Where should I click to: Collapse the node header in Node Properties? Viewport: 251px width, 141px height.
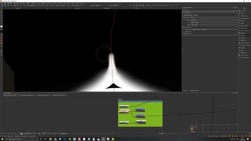click(183, 13)
